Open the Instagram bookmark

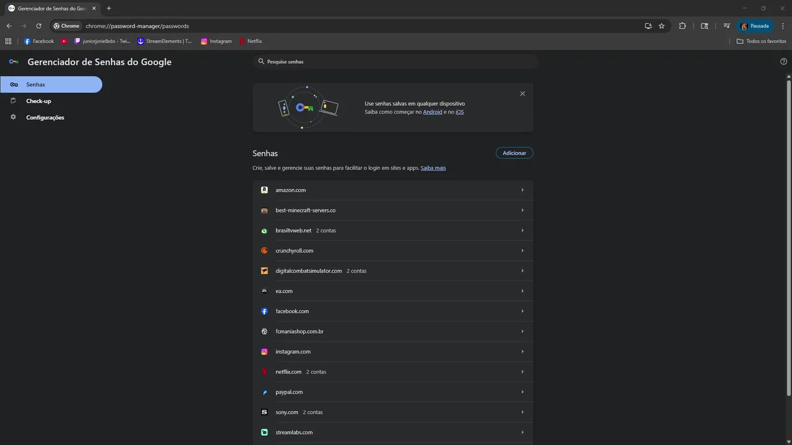(x=216, y=41)
